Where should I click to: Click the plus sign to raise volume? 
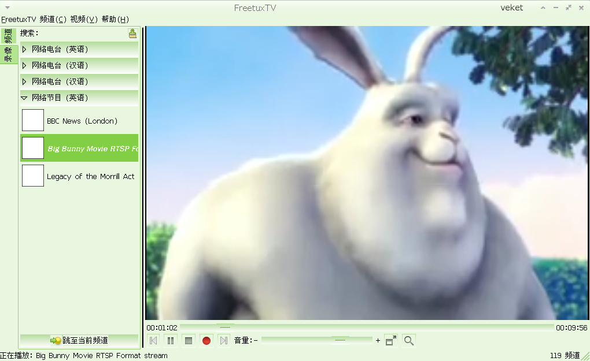(x=378, y=340)
